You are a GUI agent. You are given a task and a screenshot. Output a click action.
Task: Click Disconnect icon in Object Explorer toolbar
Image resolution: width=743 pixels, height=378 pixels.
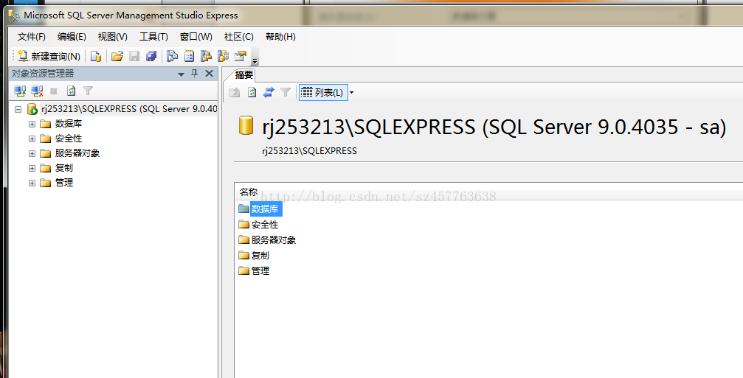[37, 91]
